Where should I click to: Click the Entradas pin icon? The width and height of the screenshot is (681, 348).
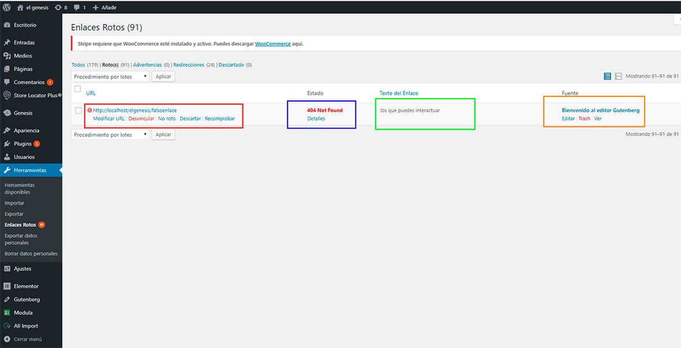7,43
